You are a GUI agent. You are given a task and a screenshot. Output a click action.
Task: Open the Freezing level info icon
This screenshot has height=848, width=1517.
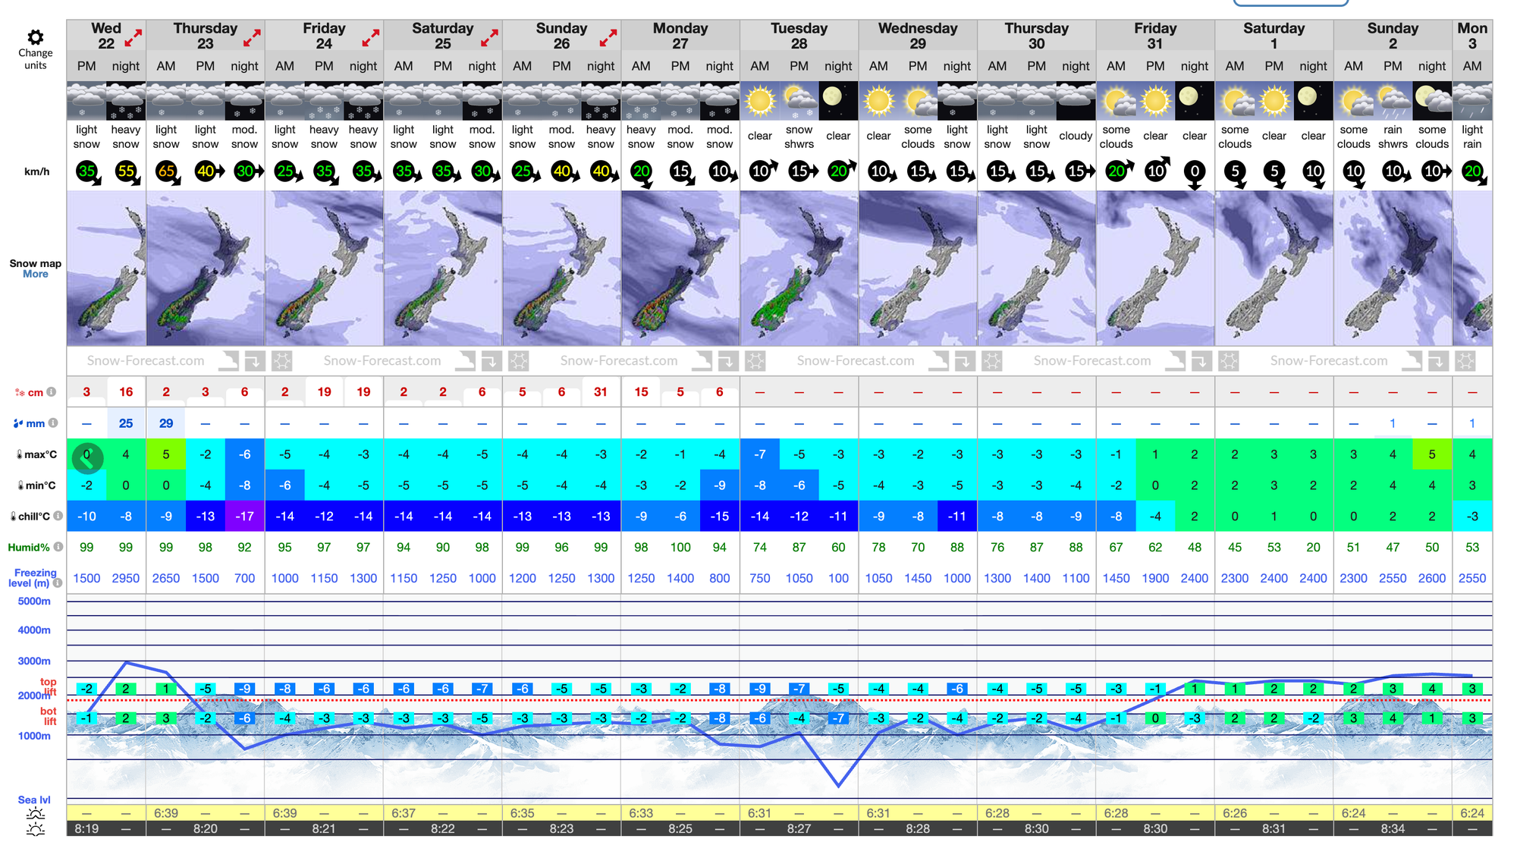(x=58, y=583)
